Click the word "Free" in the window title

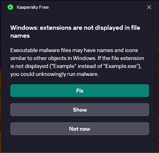pyautogui.click(x=44, y=7)
